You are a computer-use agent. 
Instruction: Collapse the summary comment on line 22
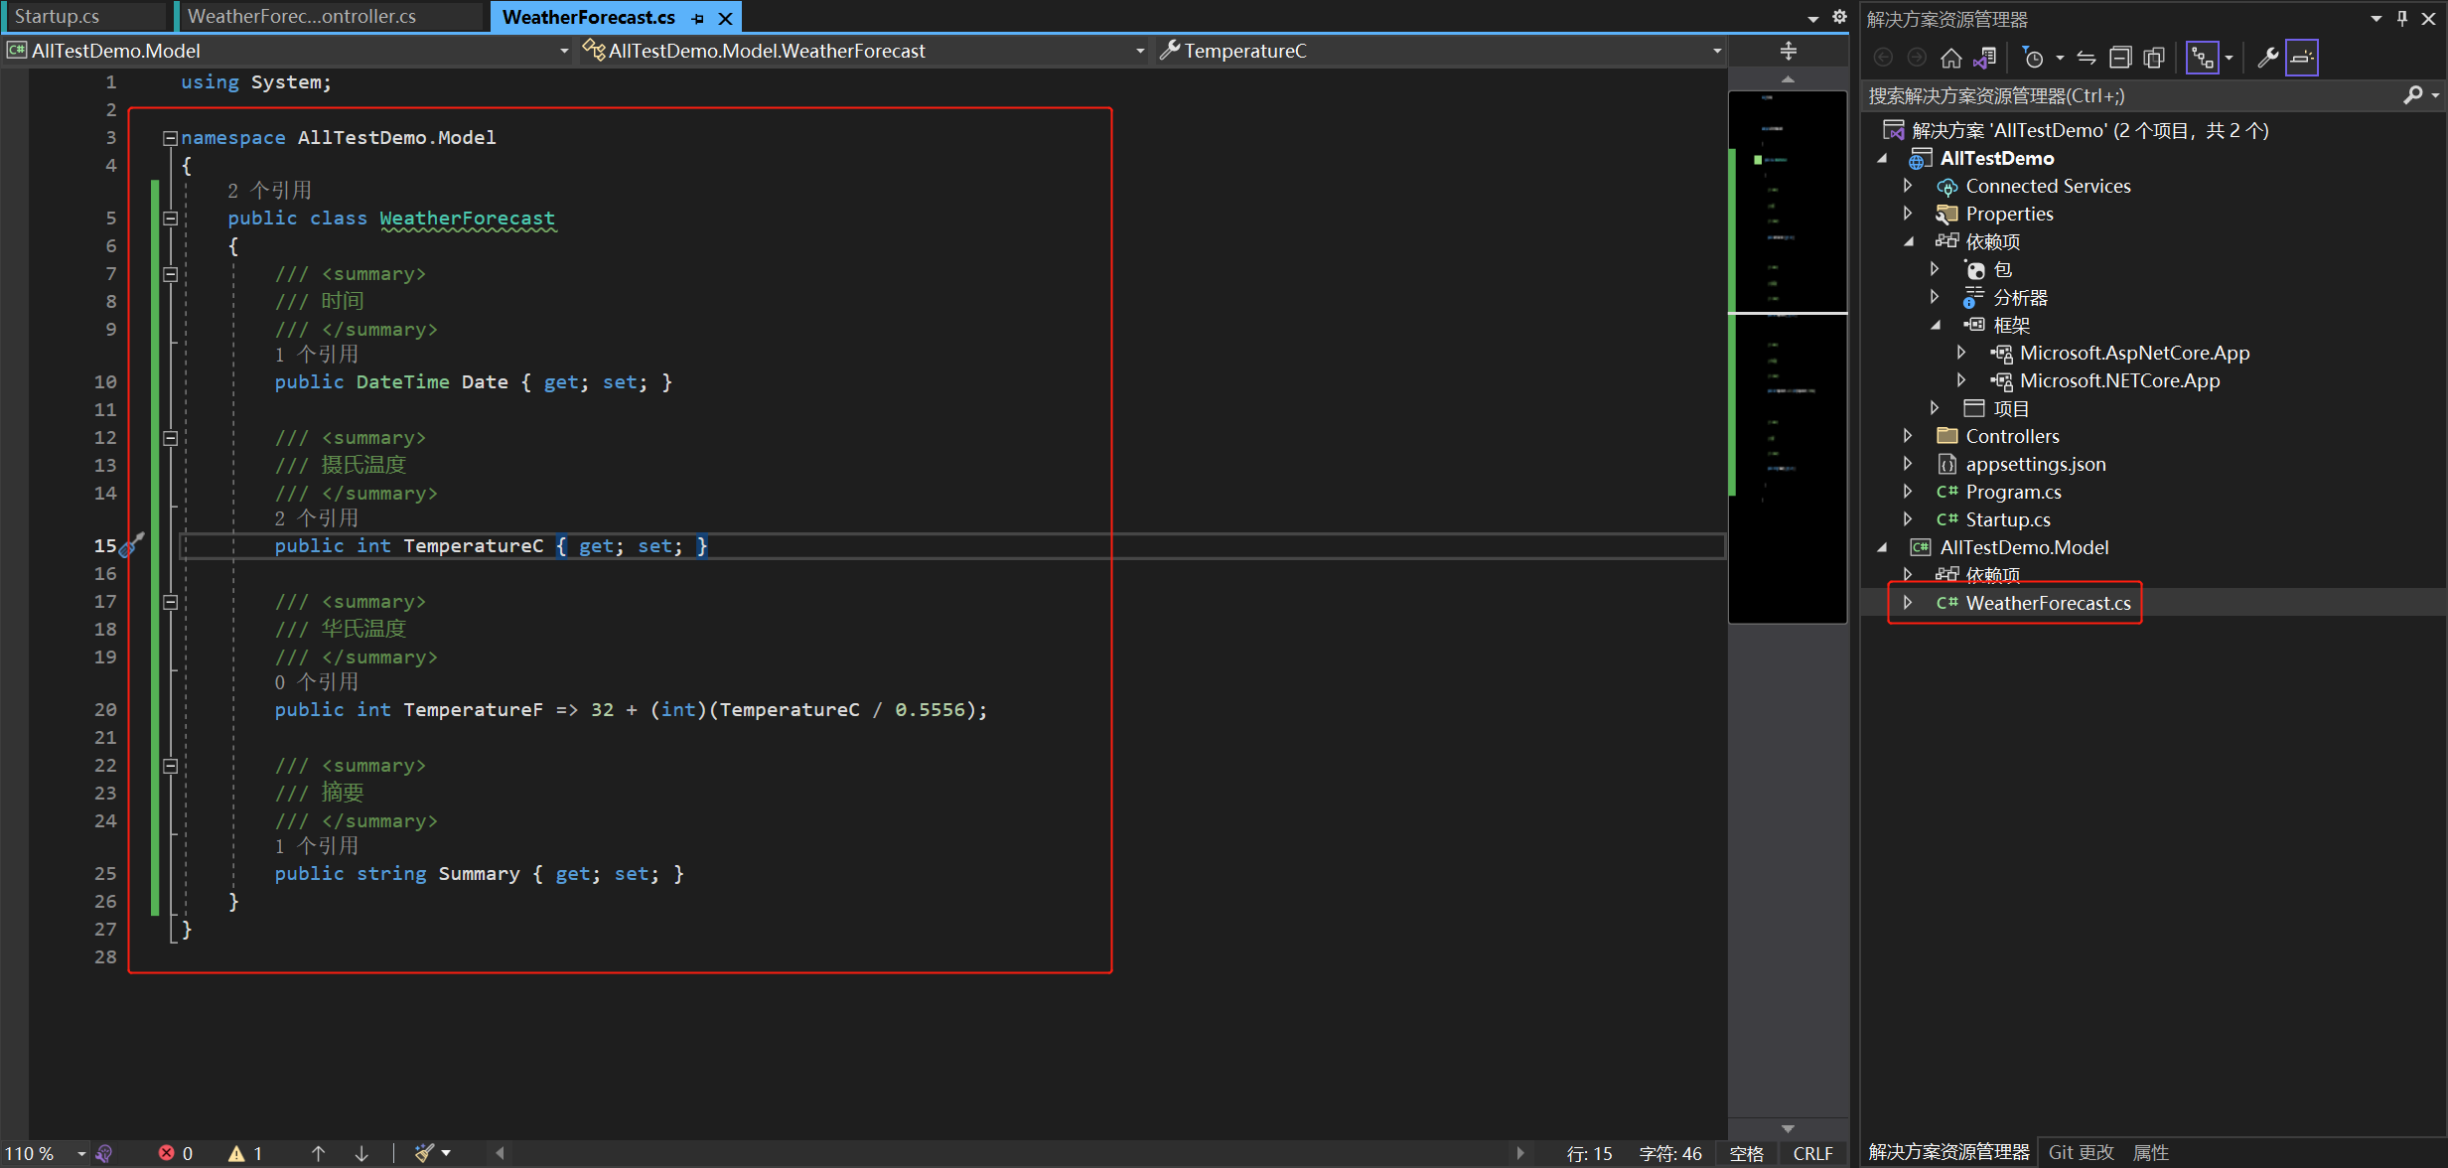pyautogui.click(x=170, y=766)
